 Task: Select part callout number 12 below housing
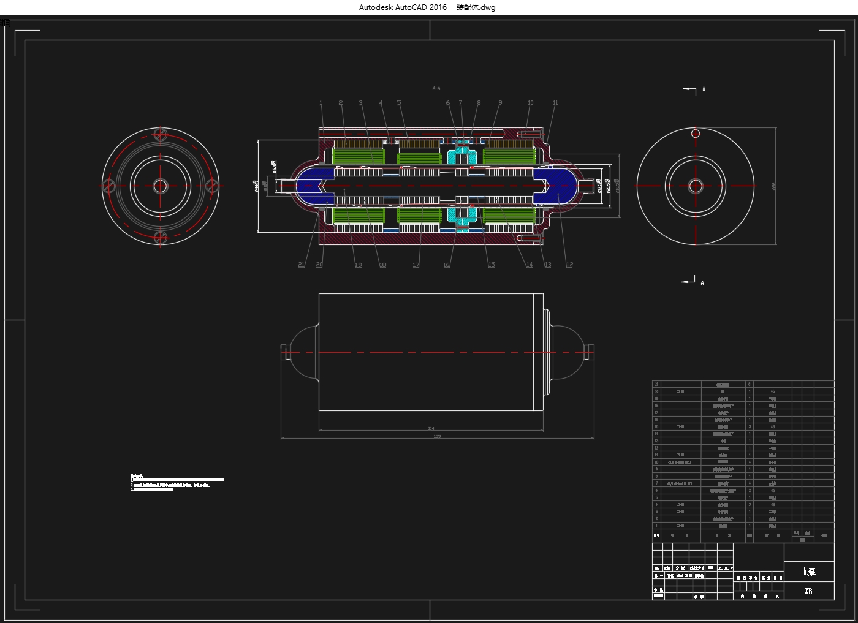pyautogui.click(x=569, y=265)
